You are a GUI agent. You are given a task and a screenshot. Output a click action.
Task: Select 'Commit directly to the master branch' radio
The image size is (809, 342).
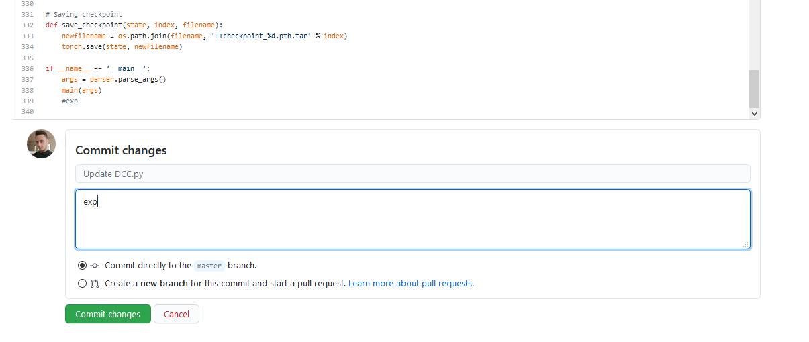[82, 266]
